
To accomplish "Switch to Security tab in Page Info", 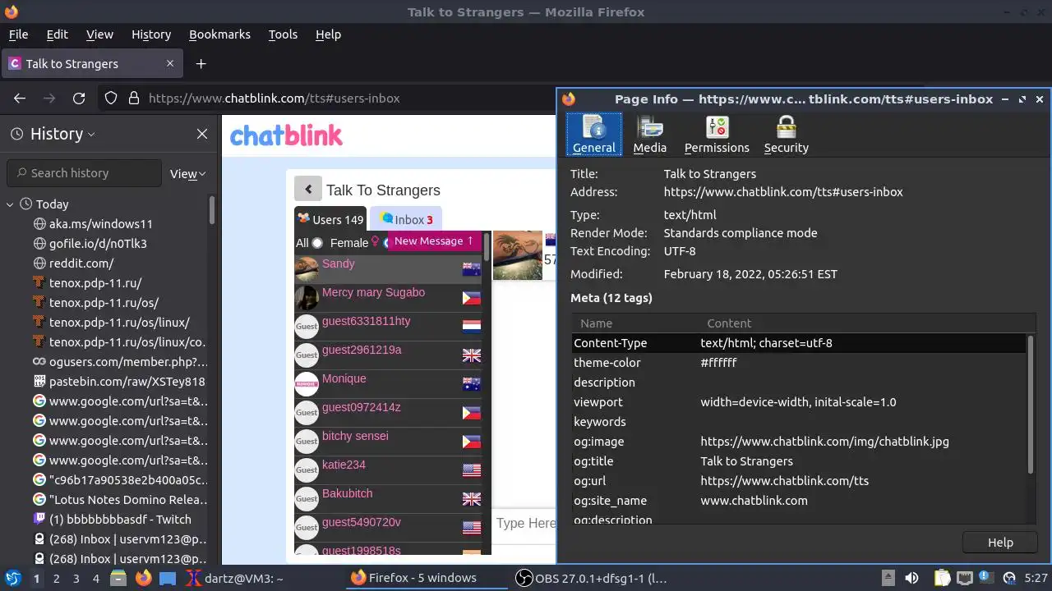I will 786,134.
